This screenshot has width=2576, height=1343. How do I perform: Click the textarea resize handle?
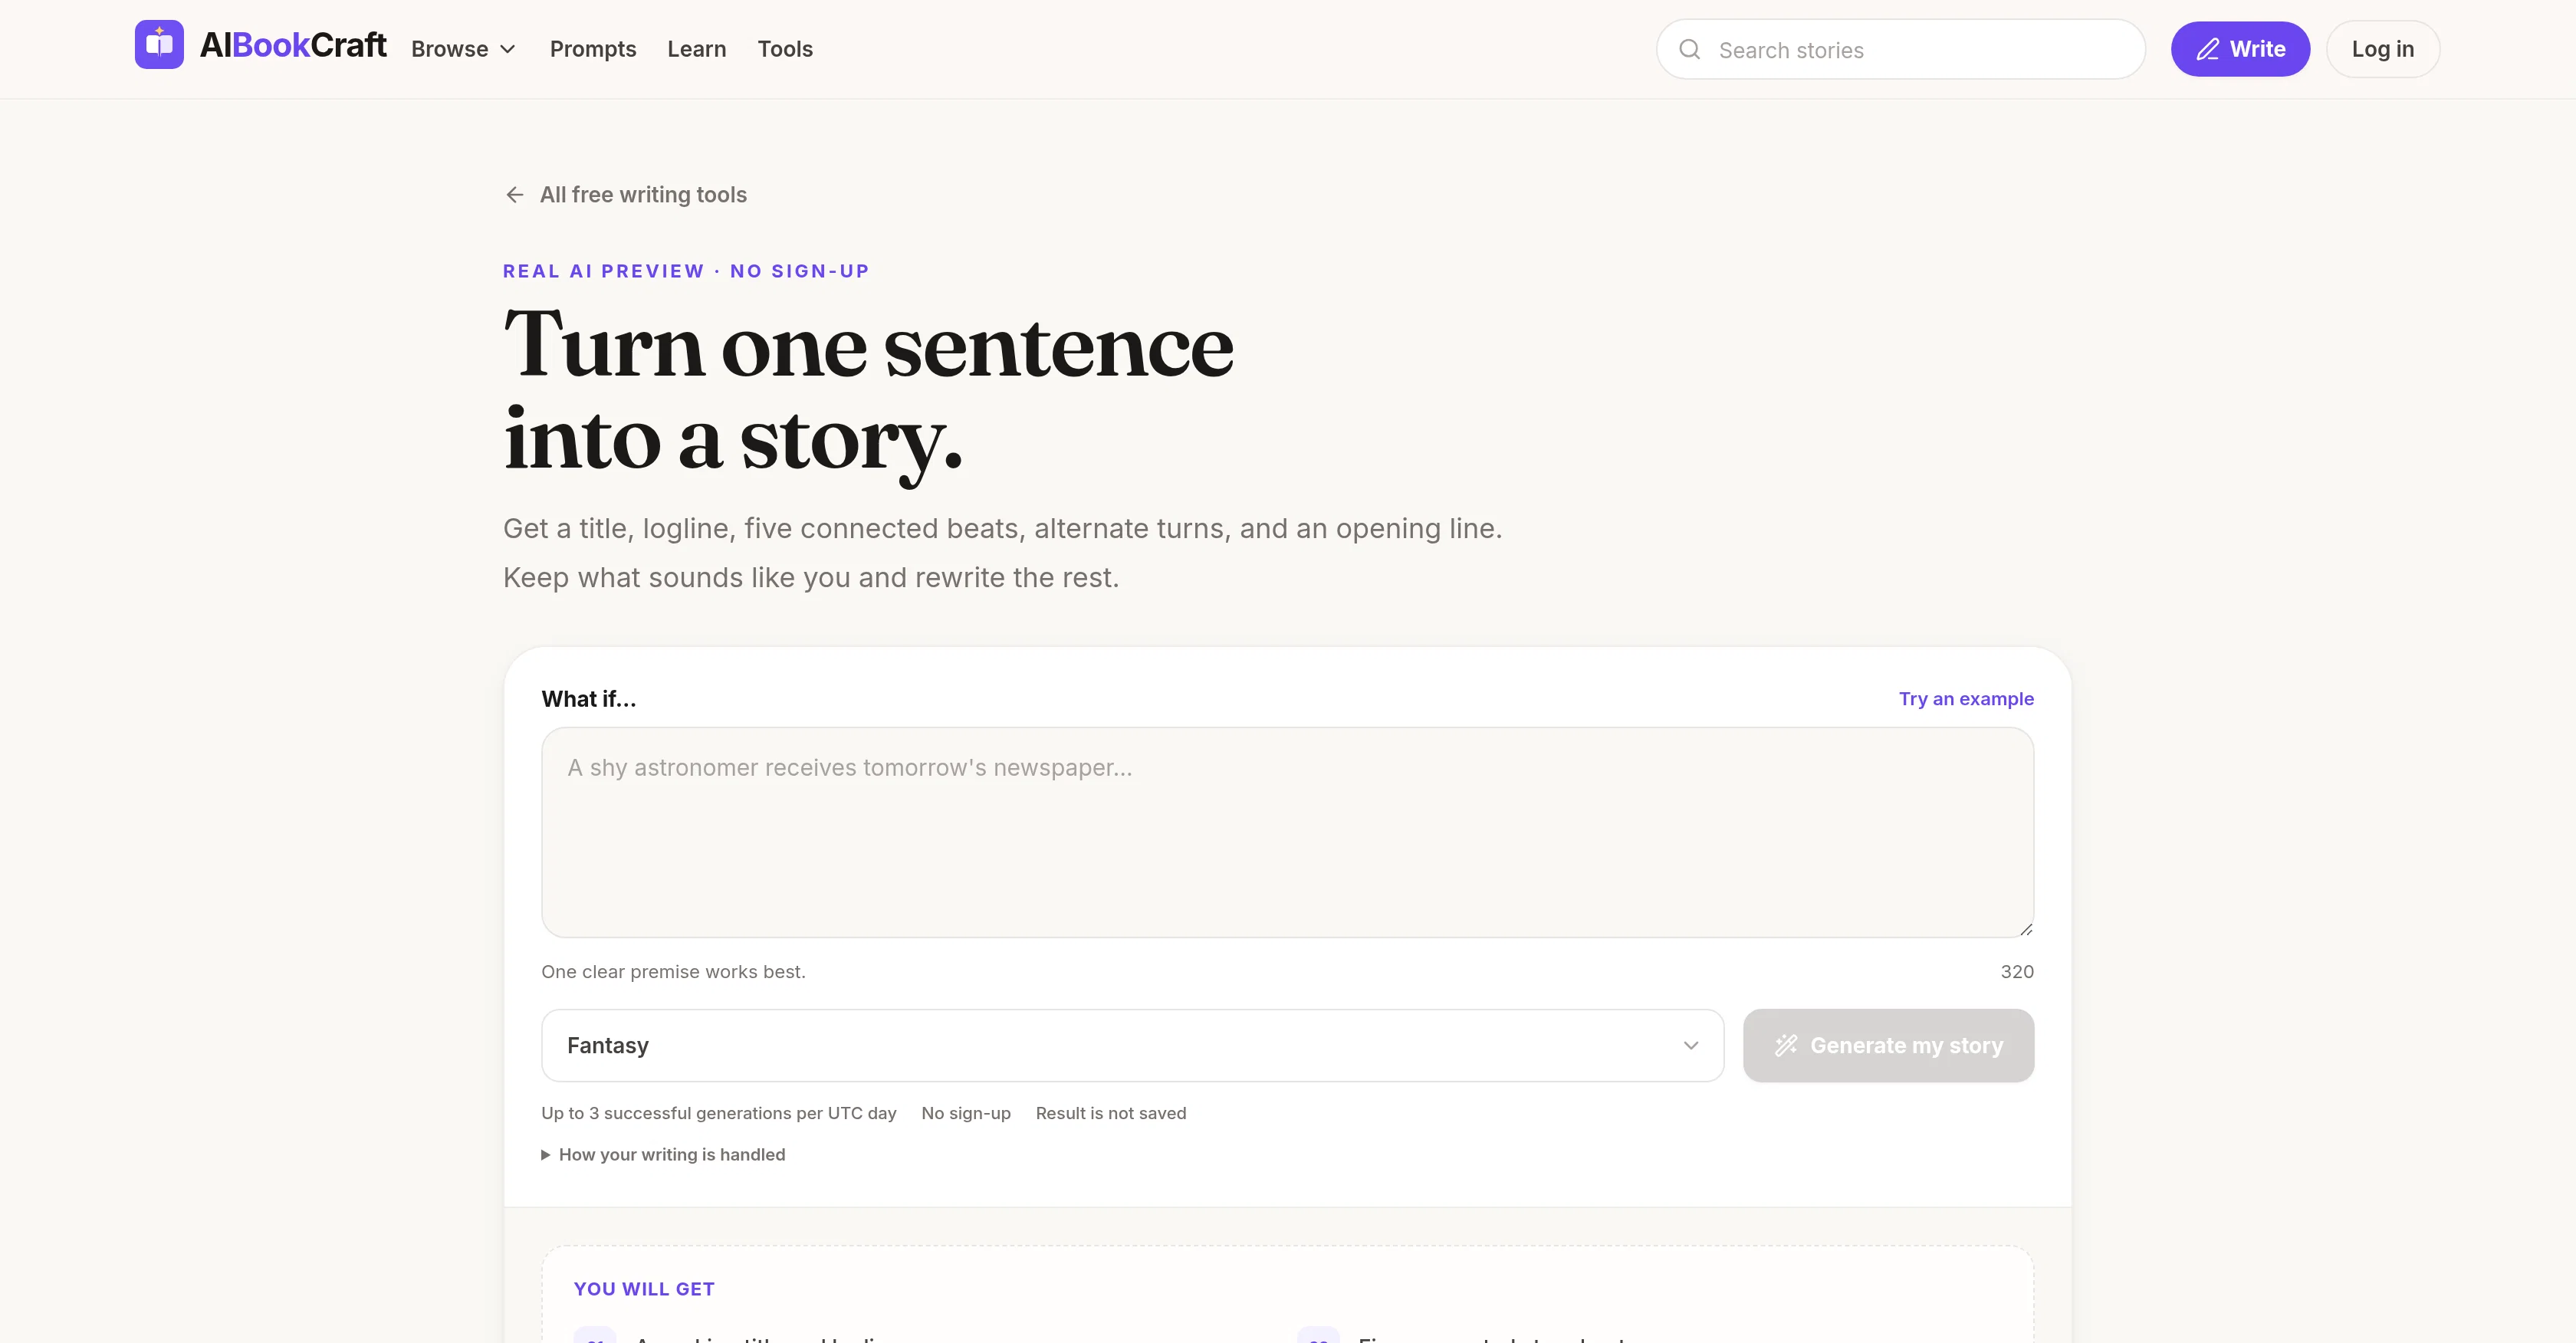coord(2025,929)
